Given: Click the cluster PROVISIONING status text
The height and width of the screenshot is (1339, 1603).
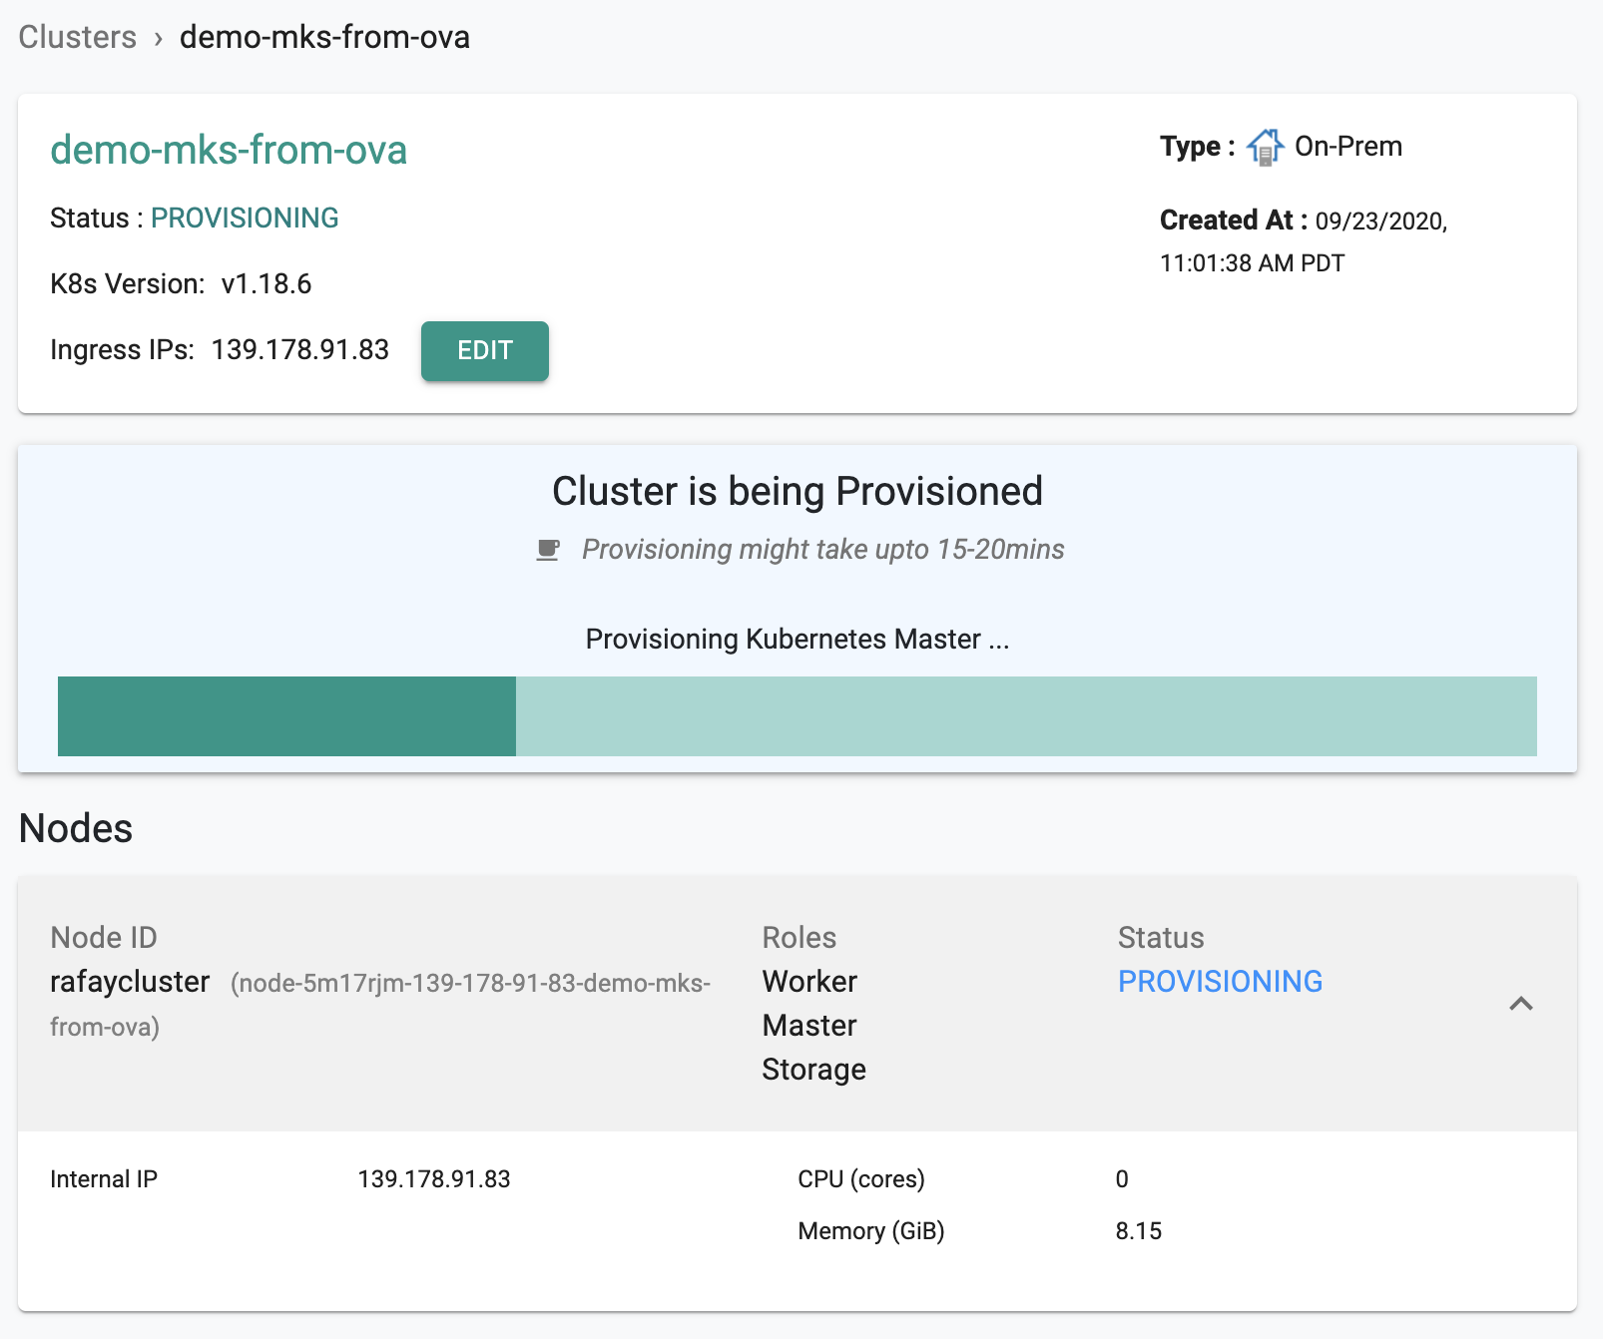Looking at the screenshot, I should (245, 218).
